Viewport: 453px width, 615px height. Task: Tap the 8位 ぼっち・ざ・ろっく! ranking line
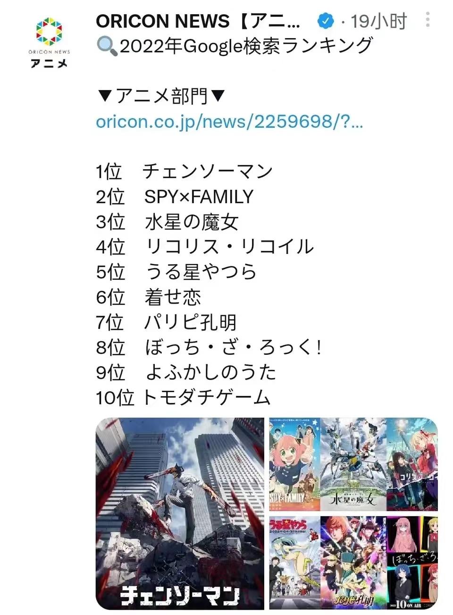209,347
